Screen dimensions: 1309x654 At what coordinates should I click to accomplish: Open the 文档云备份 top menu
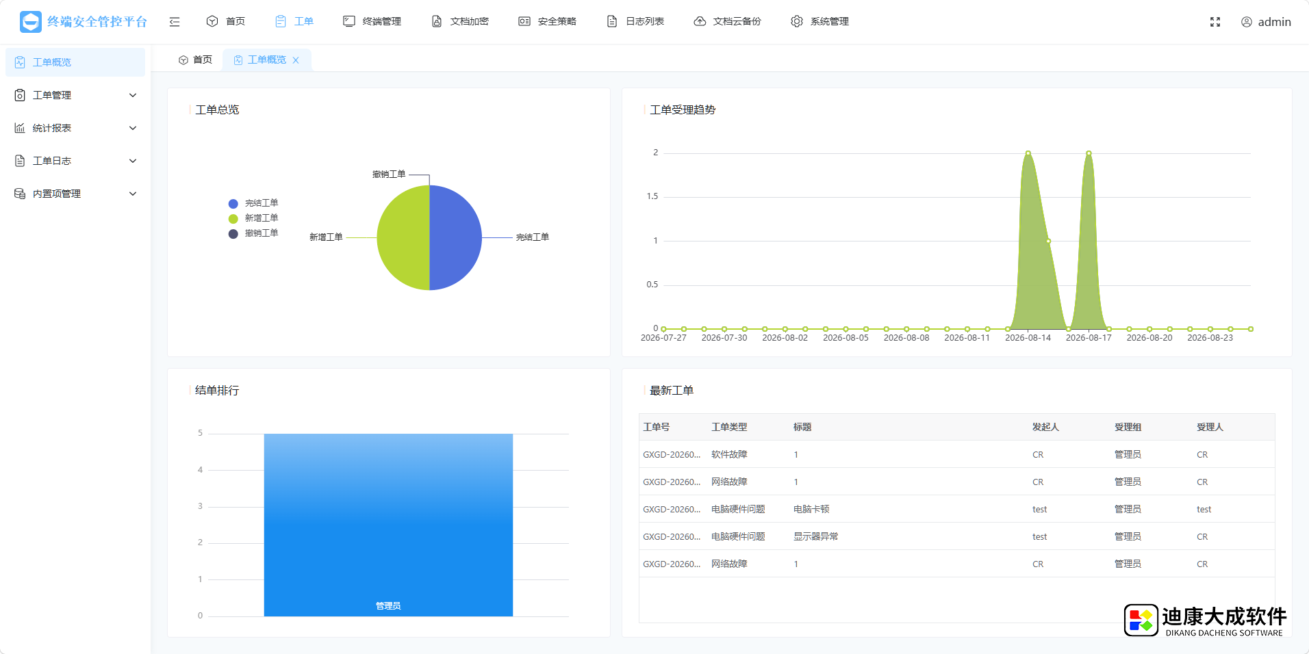pos(737,21)
